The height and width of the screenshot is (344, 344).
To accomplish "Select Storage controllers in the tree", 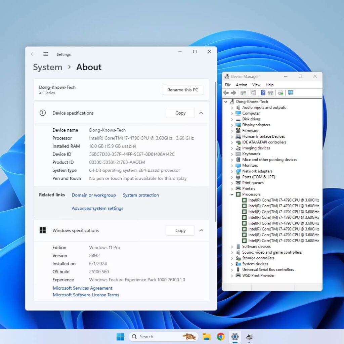I will (258, 258).
